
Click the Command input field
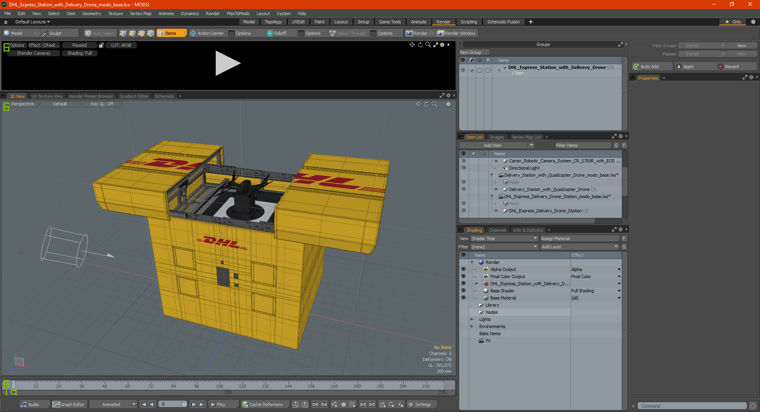point(692,406)
